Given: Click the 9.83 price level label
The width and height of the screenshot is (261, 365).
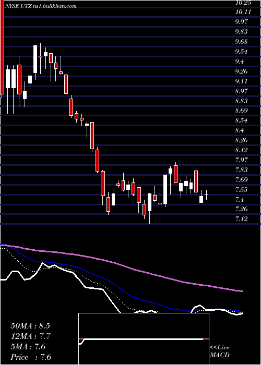Looking at the screenshot, I should (242, 32).
